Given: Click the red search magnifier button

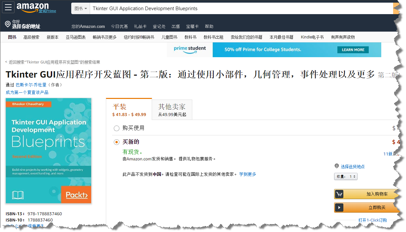Looking at the screenshot, I should click(x=398, y=8).
